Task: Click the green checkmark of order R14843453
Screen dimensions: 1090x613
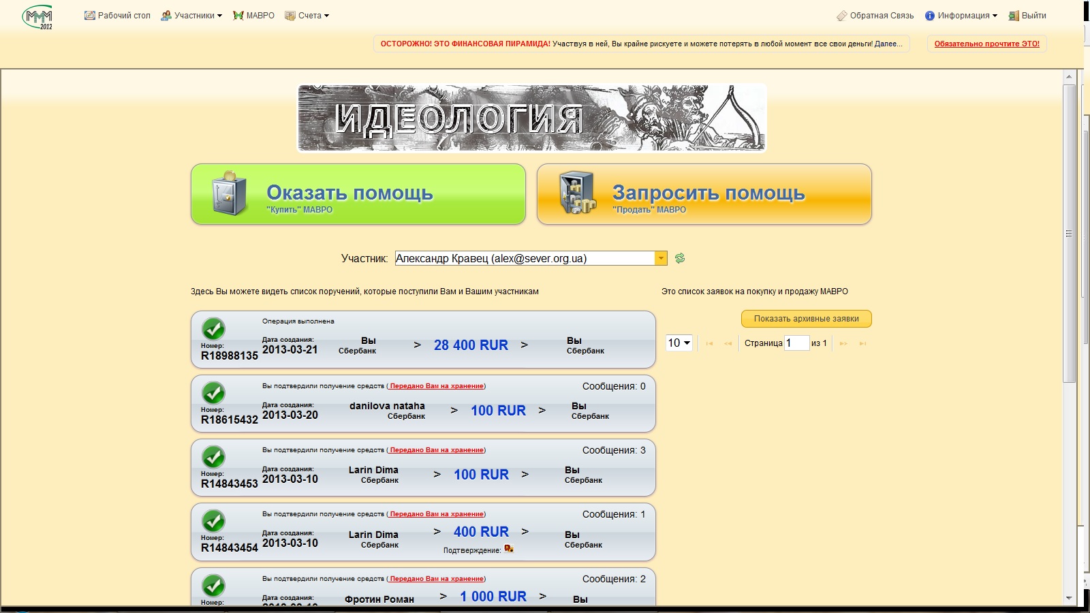Action: coord(214,457)
